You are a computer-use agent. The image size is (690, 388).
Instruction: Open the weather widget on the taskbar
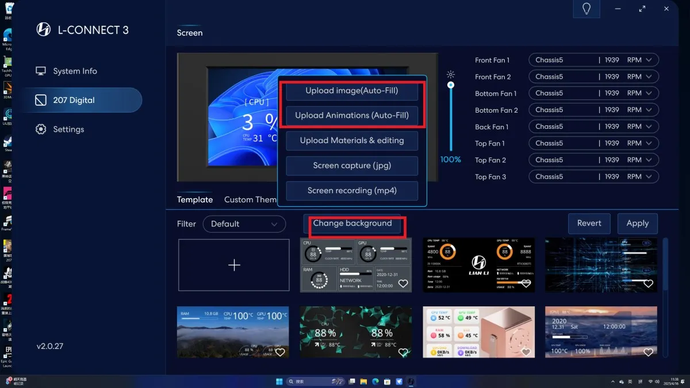16,381
